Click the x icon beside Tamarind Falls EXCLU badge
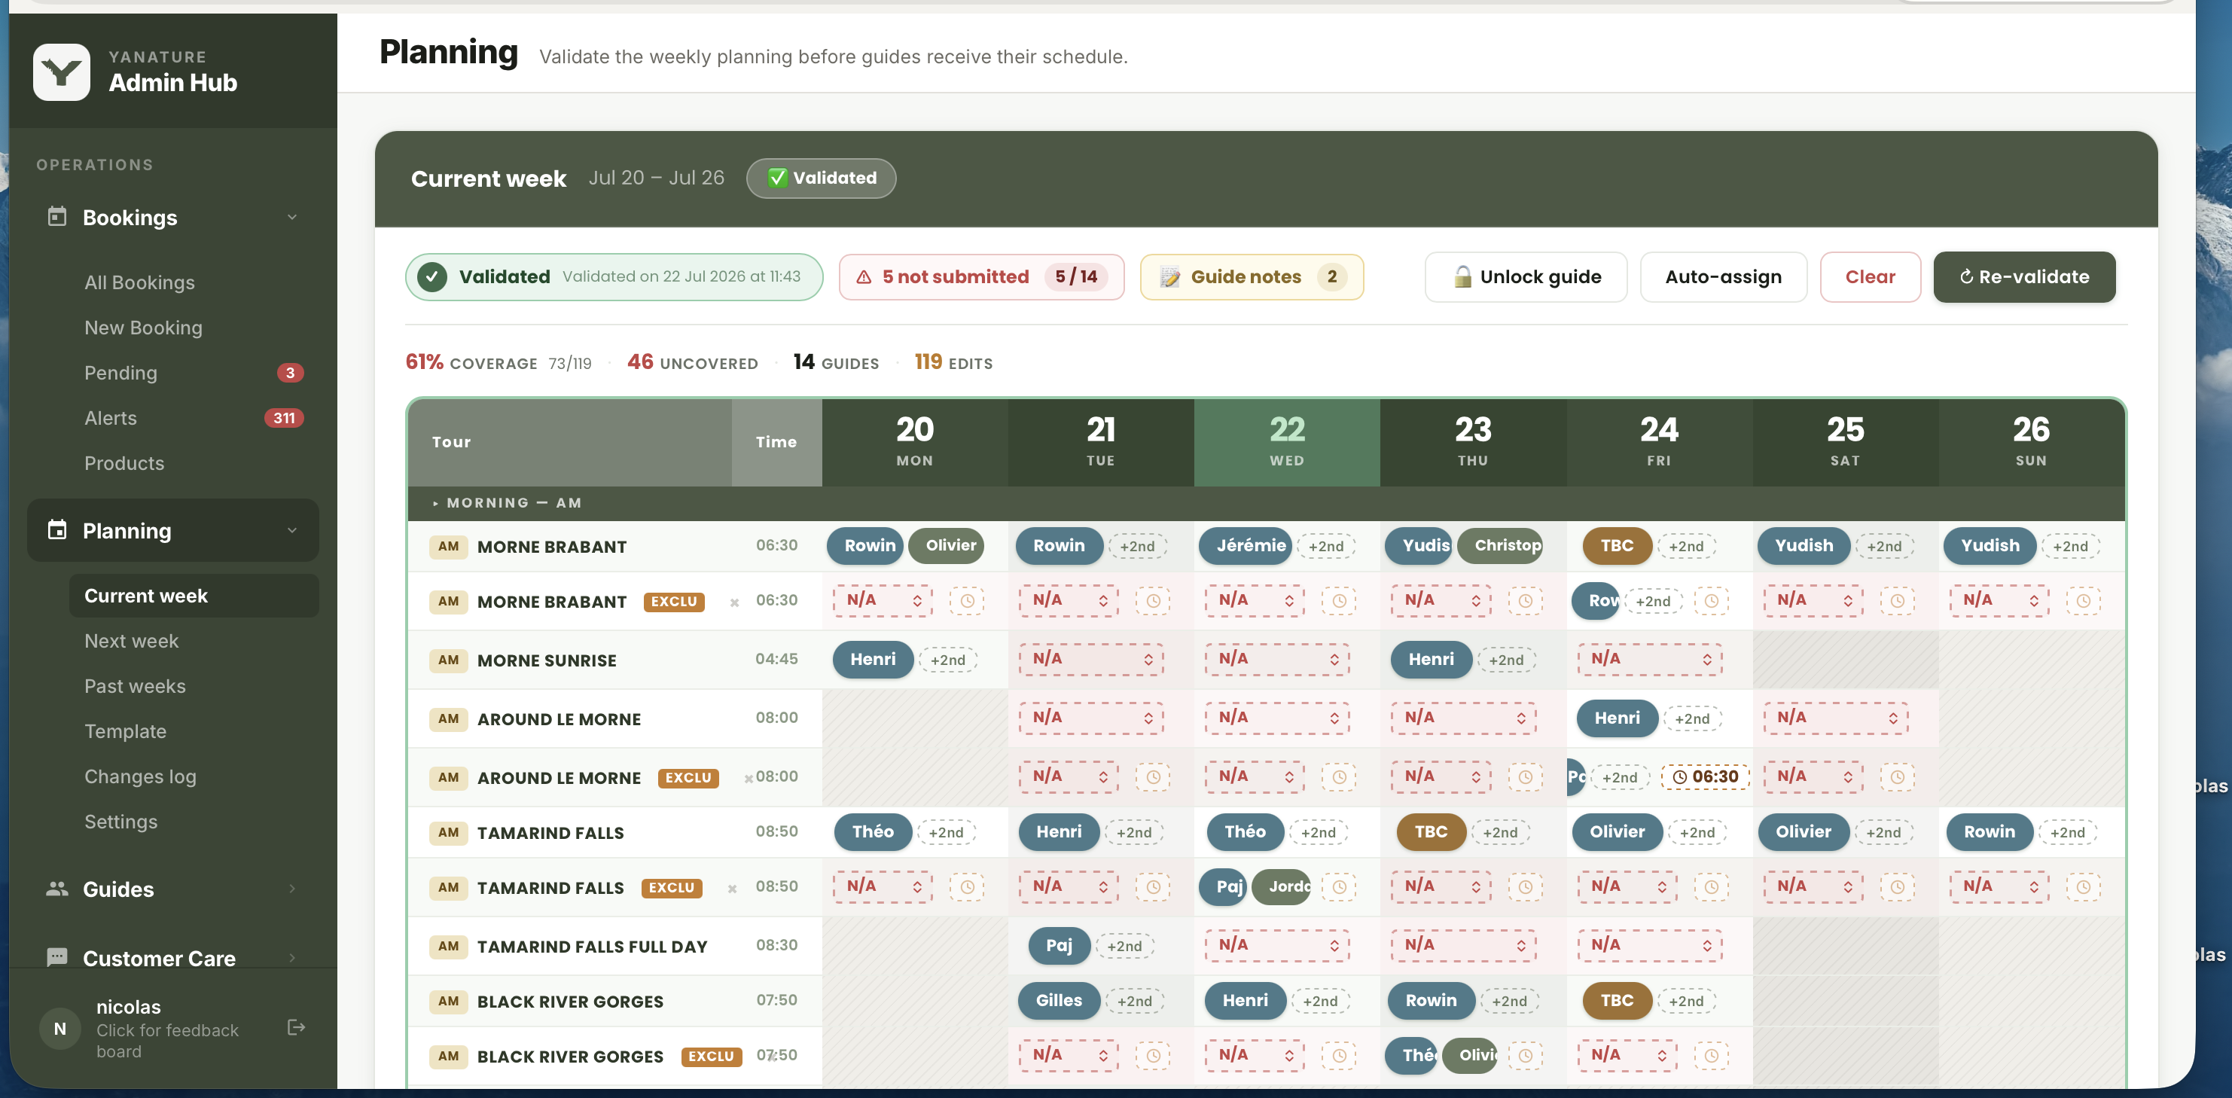This screenshot has height=1098, width=2232. (732, 889)
